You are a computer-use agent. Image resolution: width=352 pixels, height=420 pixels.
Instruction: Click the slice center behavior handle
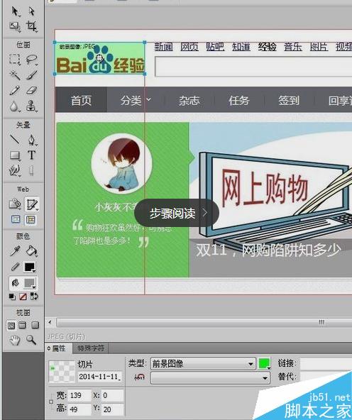coord(99,57)
